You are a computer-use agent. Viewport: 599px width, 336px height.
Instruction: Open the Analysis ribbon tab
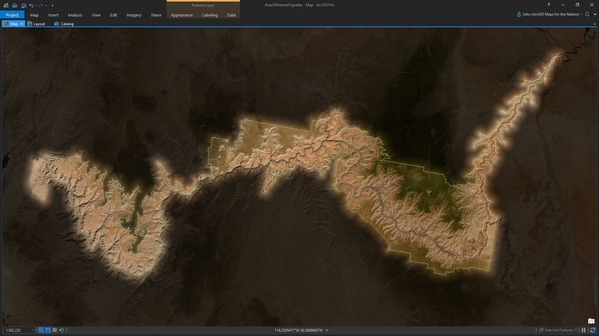click(75, 15)
